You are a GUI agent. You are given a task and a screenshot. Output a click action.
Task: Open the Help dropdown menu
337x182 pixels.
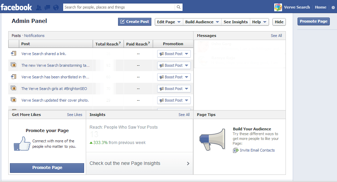(x=259, y=22)
